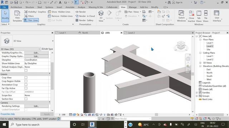The image size is (229, 128).
Task: Click the Revit taskbar icon
Action: click(92, 124)
